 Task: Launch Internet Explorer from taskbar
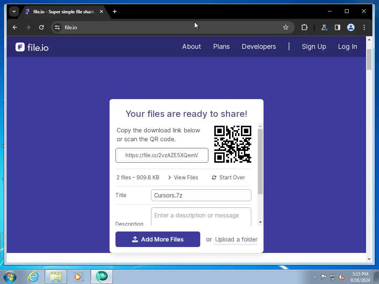(x=33, y=277)
